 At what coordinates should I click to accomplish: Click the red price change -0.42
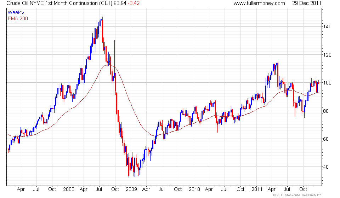[x=134, y=3]
